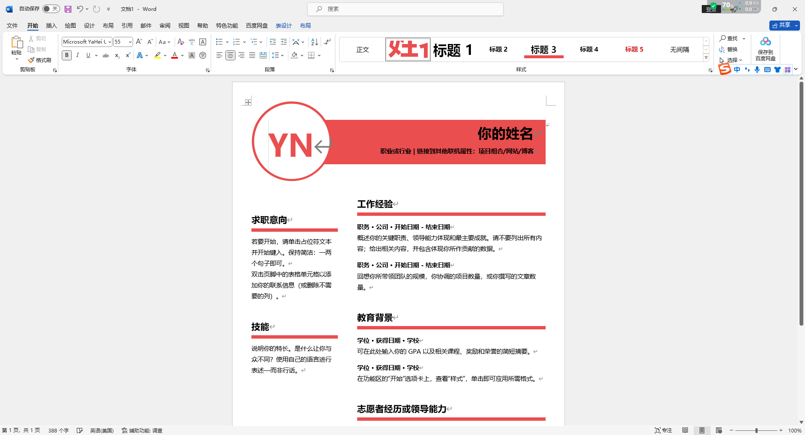Click the Undo arrow icon
This screenshot has width=805, height=435.
[79, 9]
